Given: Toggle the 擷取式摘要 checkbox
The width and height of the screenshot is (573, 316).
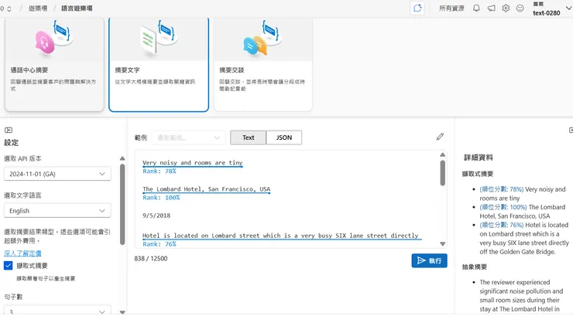Looking at the screenshot, I should 8,265.
